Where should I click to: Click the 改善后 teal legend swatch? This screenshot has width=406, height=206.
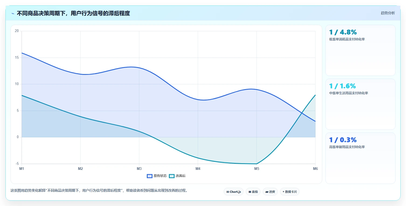(x=172, y=176)
